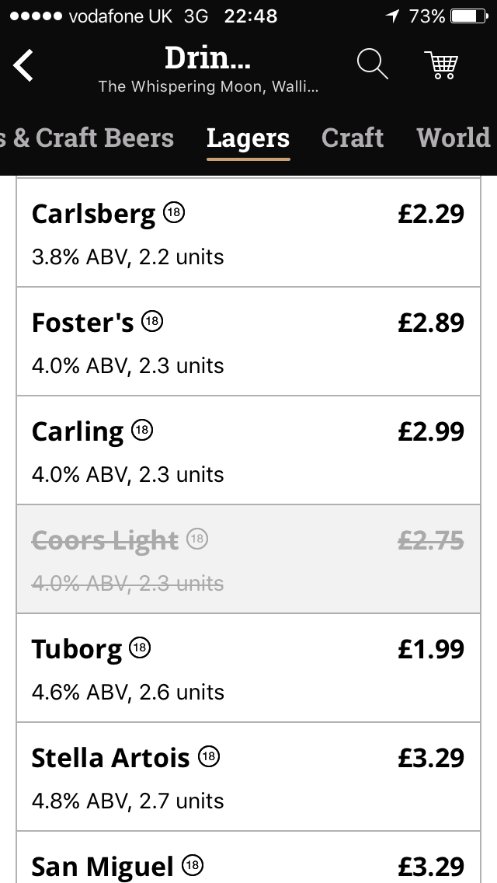Tap the 18 age badge beside Foster's
The height and width of the screenshot is (883, 497).
pos(153,322)
